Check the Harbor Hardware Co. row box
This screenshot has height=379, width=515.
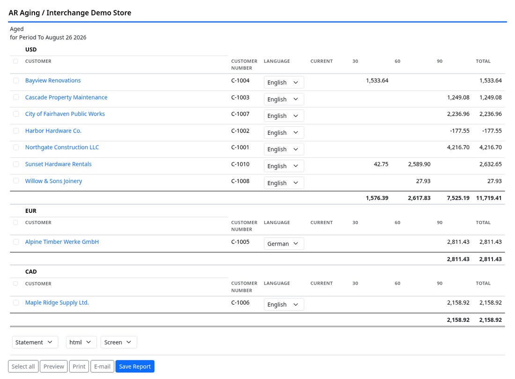pos(16,131)
